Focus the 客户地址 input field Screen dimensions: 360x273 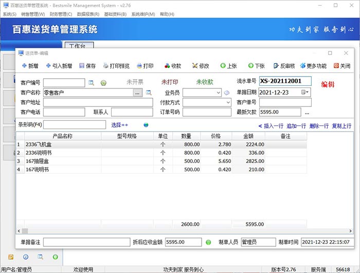[x=98, y=102]
